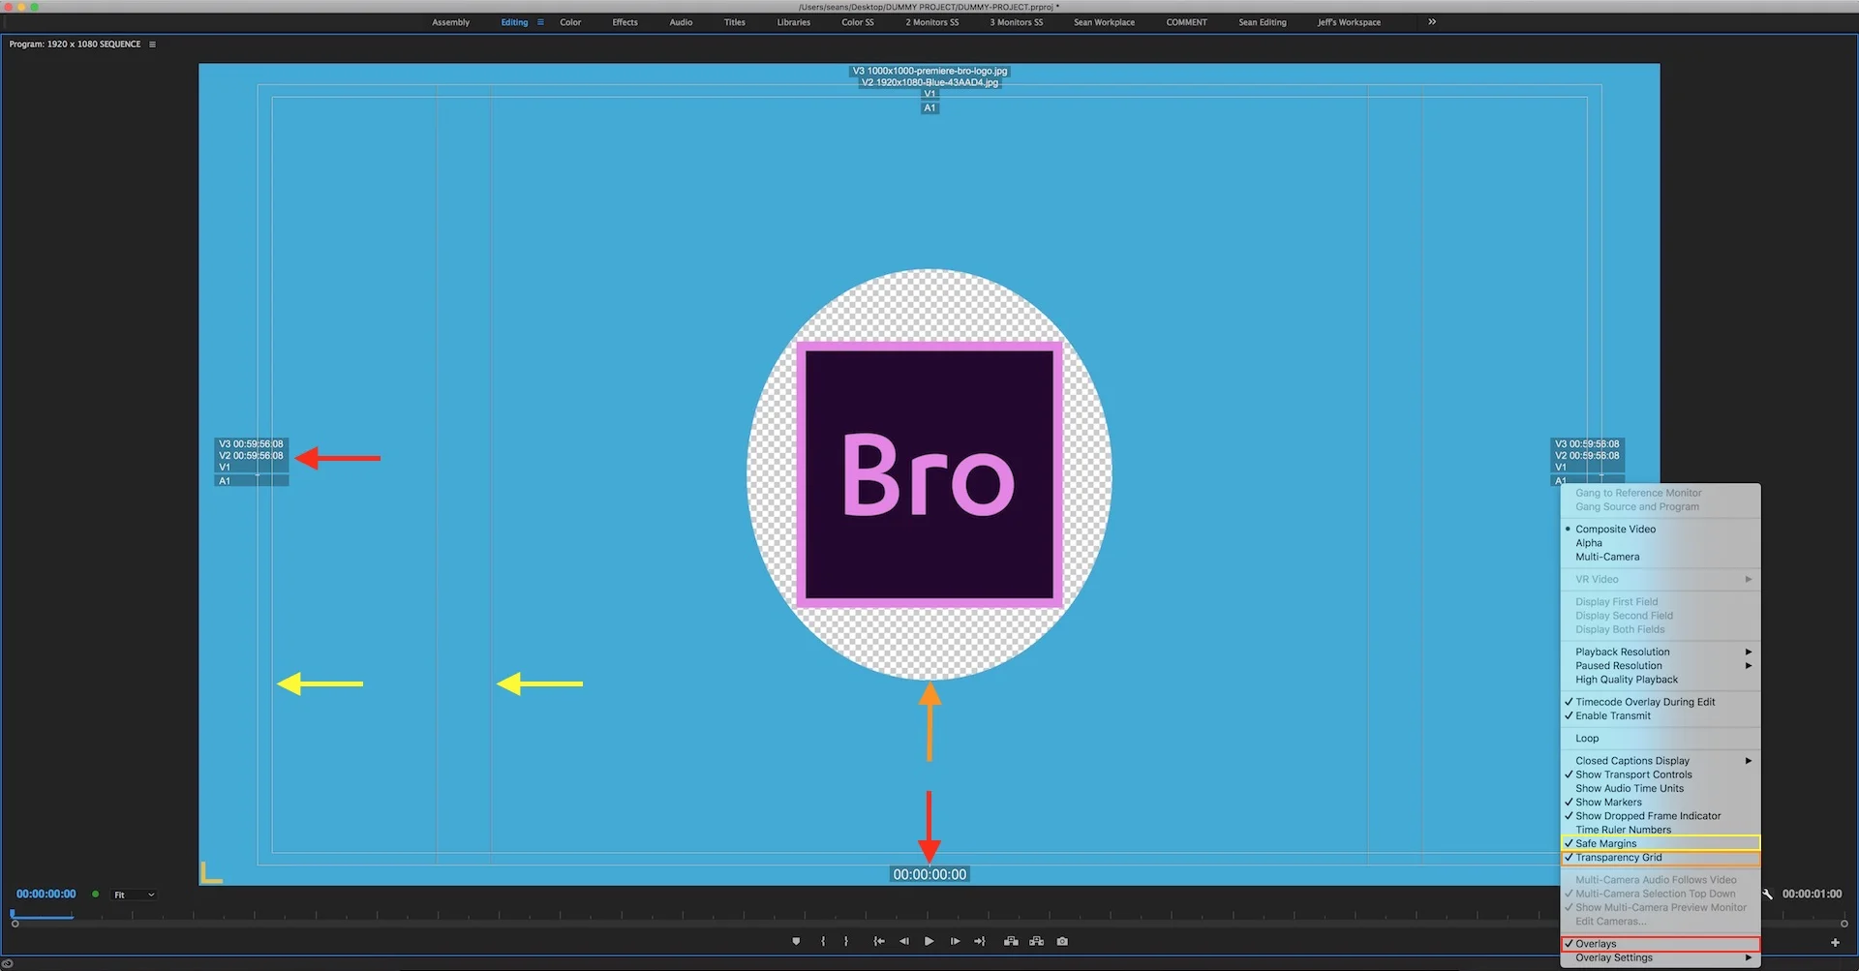Enable High Quality Playback
Viewport: 1859px width, 971px height.
(x=1661, y=680)
